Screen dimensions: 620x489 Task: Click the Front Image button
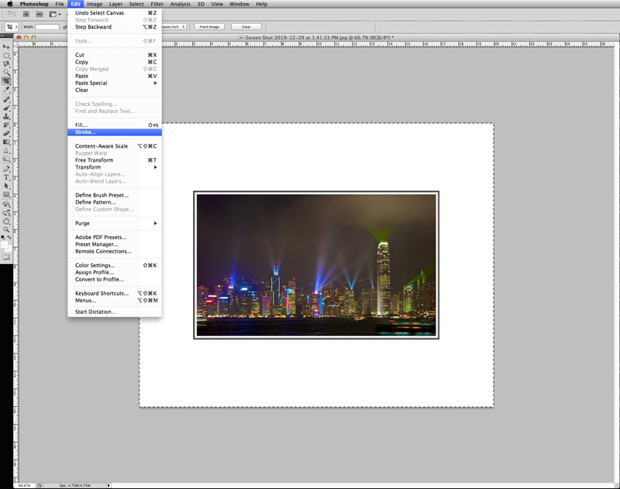pos(209,26)
